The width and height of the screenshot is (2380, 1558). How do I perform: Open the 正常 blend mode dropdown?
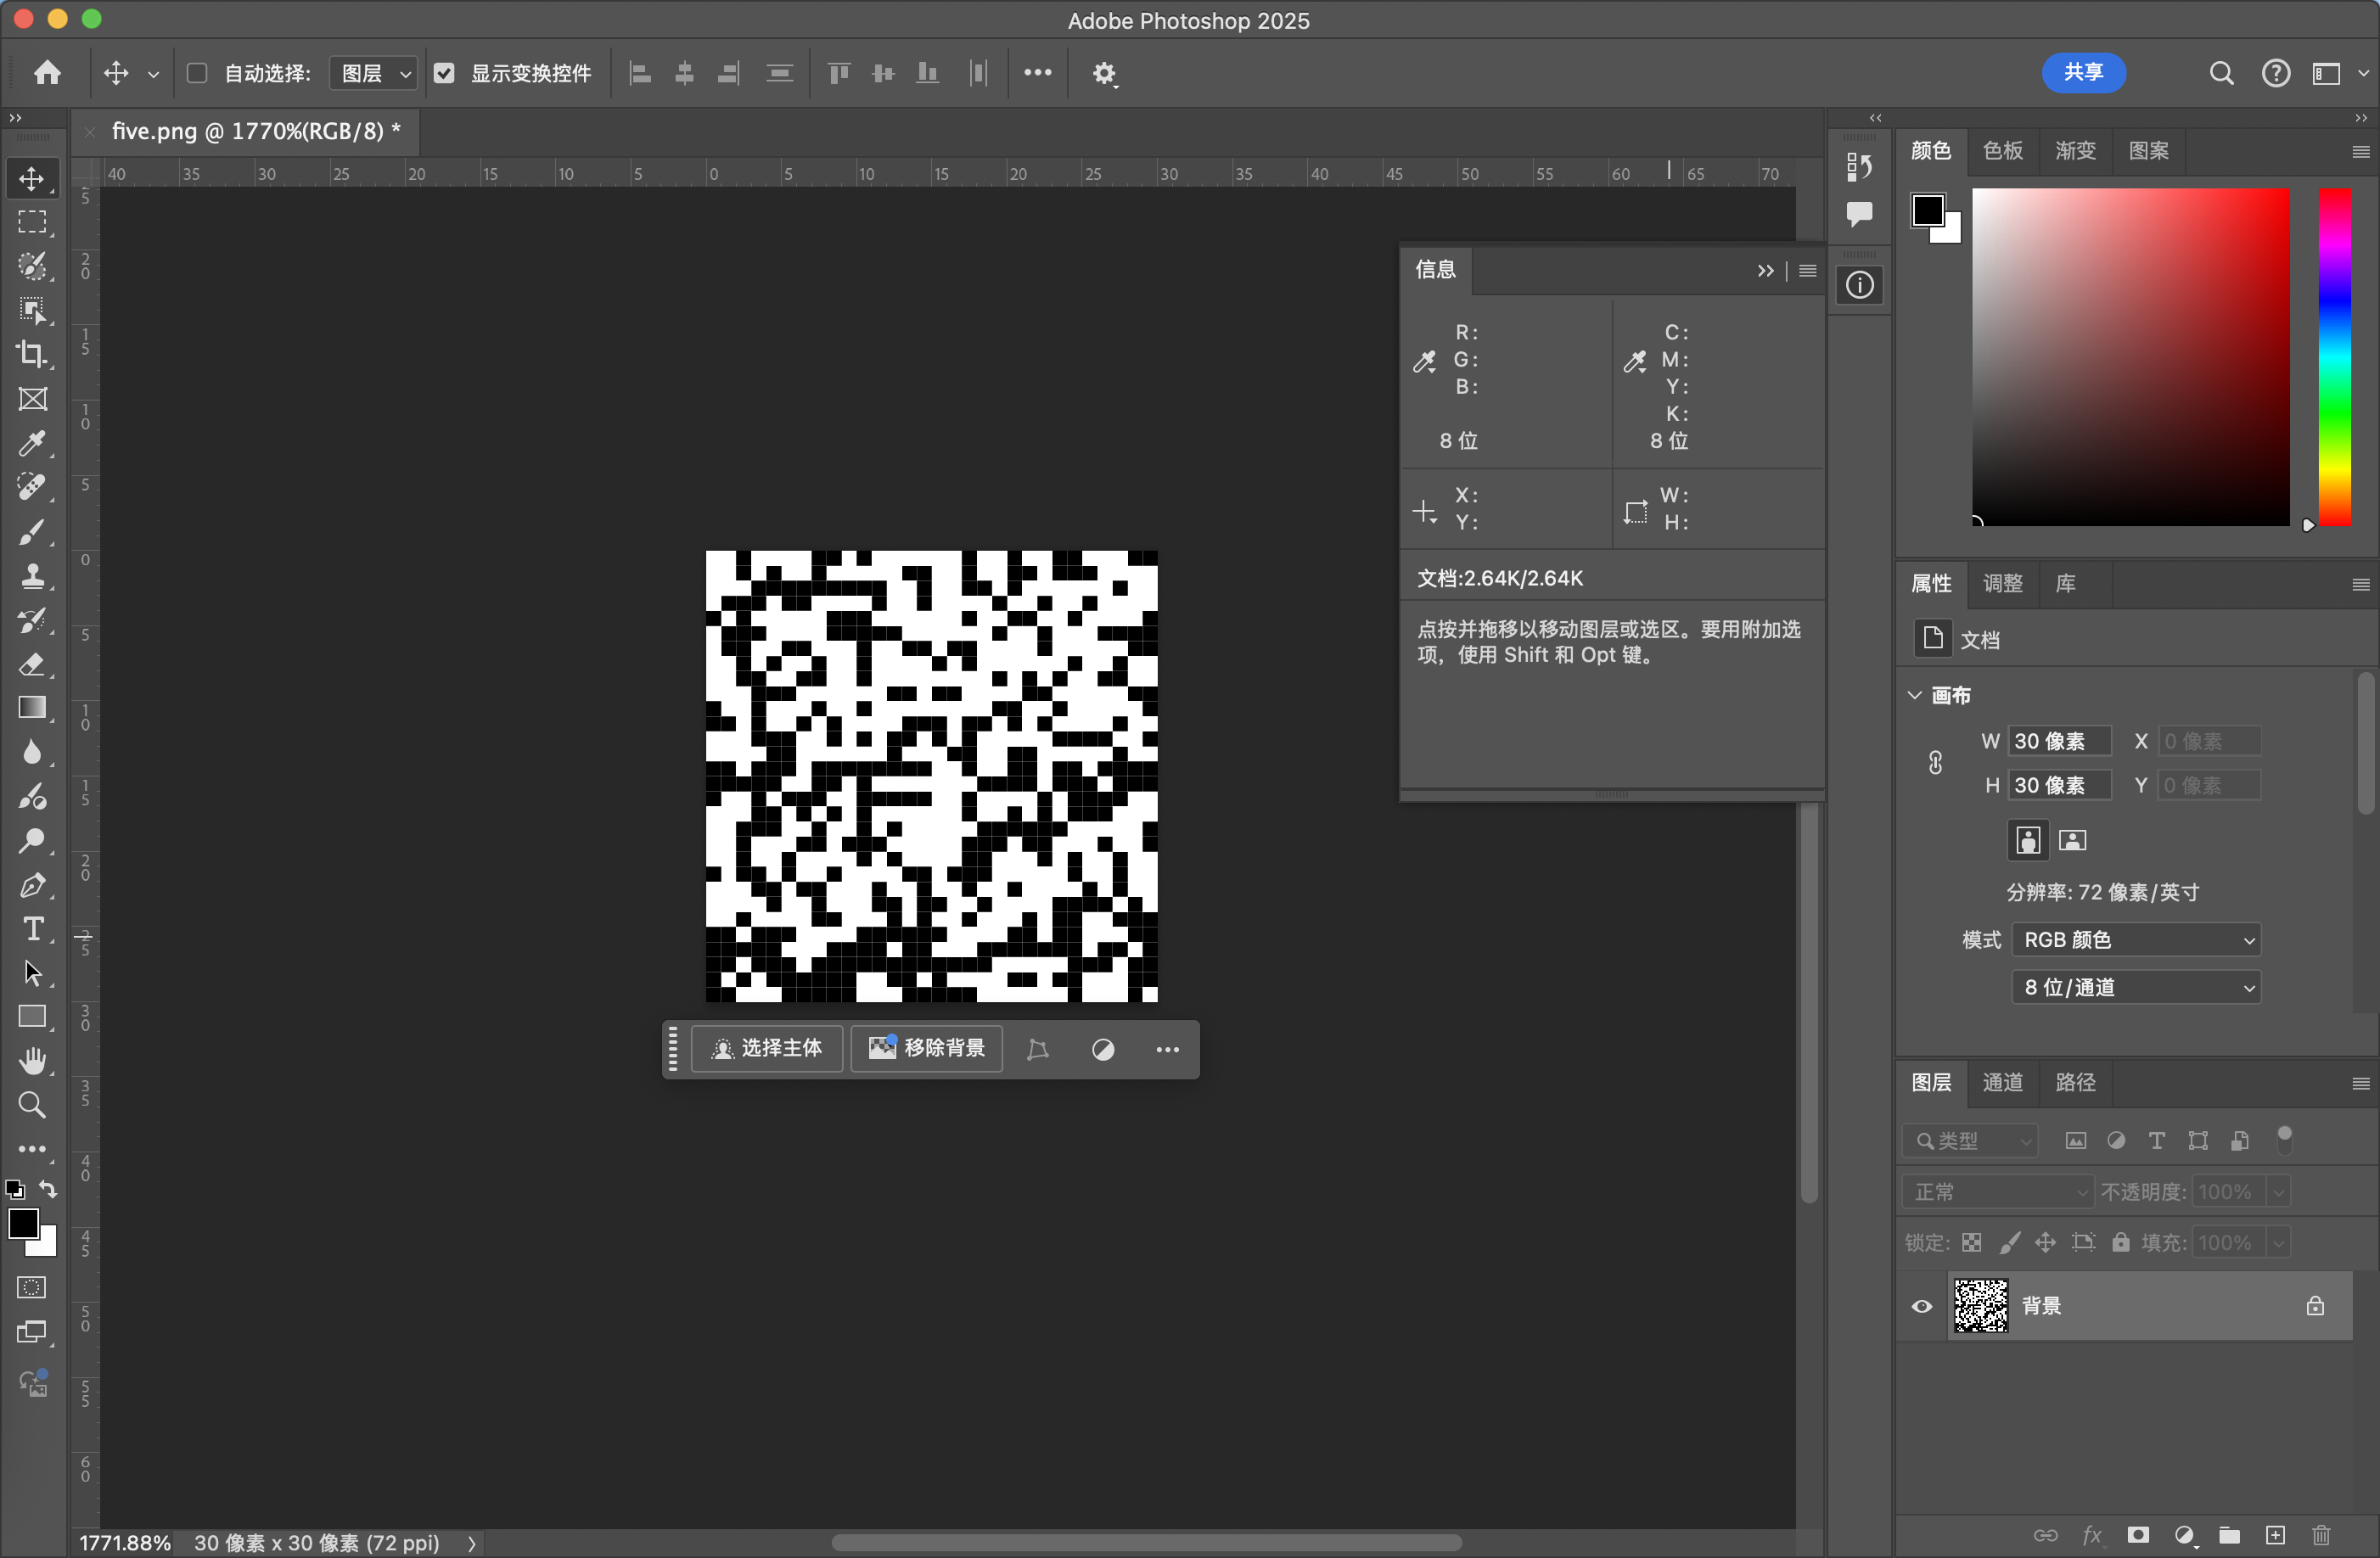(1997, 1192)
